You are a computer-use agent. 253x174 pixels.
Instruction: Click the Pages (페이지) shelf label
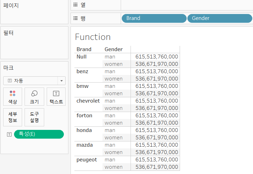point(11,6)
